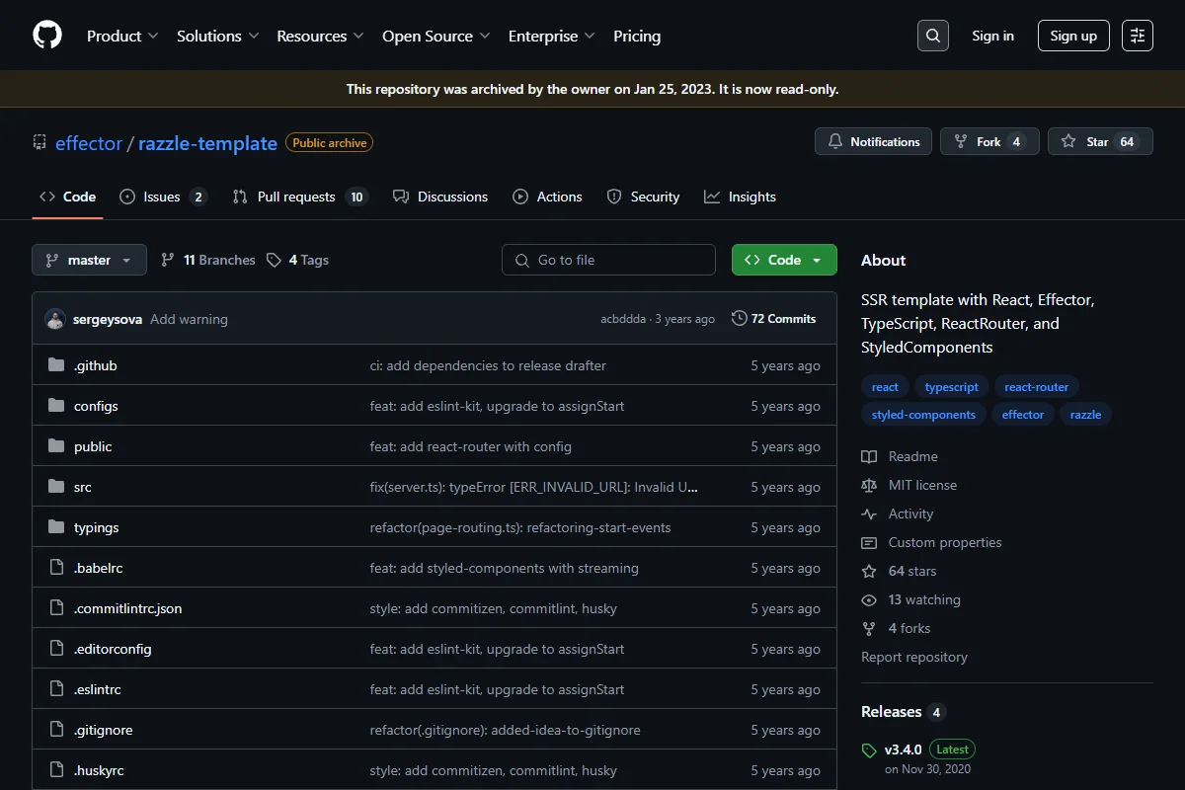This screenshot has height=790, width=1185.
Task: Click sergeysova's avatar image
Action: pyautogui.click(x=55, y=319)
